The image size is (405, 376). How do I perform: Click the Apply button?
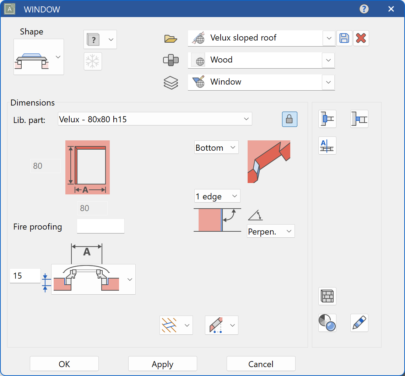point(162,364)
